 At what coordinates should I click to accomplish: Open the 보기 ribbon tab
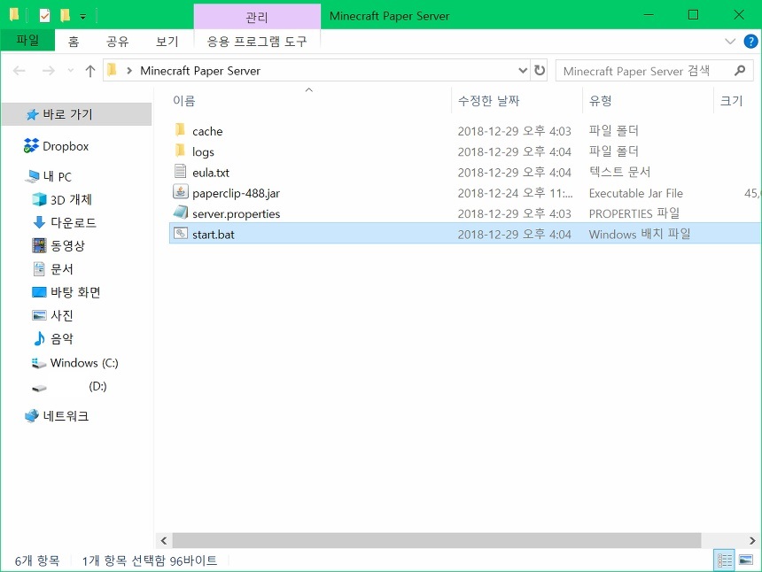pos(167,42)
